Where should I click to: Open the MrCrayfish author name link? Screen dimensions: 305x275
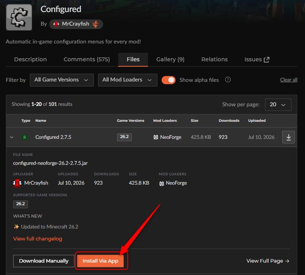(76, 24)
